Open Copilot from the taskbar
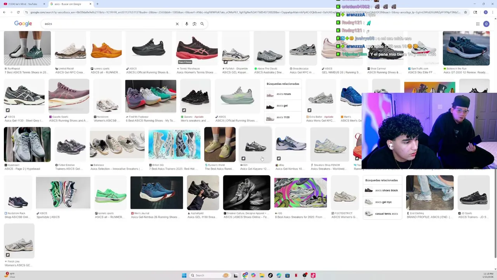Screen dimensions: 497x280 [253, 275]
